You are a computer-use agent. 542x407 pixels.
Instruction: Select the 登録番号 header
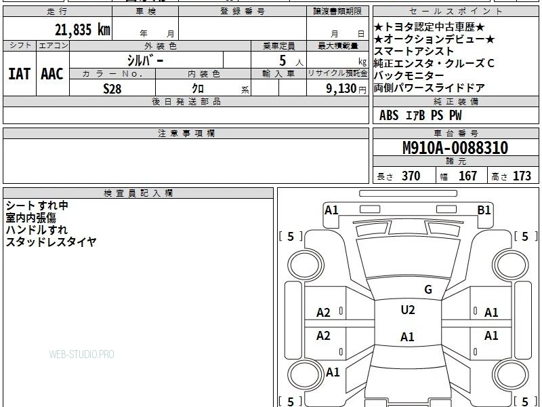243,12
